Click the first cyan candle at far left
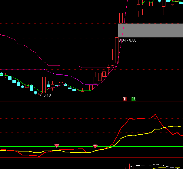183x169 pixels. click(2, 74)
